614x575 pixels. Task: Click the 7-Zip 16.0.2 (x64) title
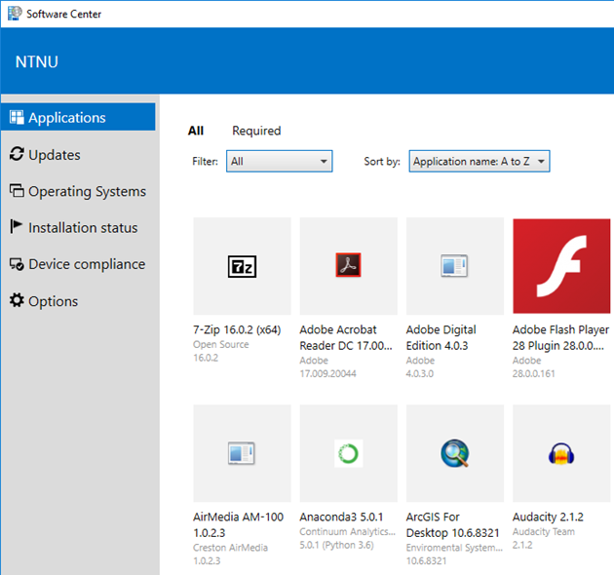point(237,329)
